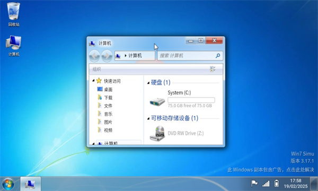The image size is (318, 191).
Task: Collapse the sidebar 计算机 tree node
Action: [93, 143]
